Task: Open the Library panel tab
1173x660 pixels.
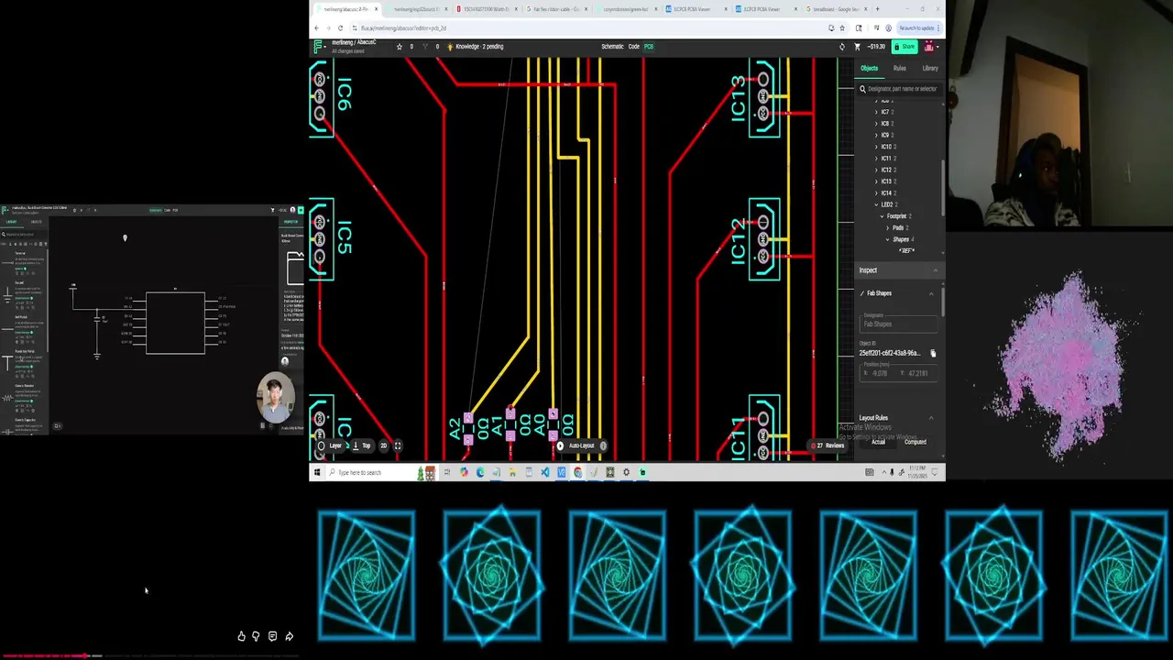Action: [930, 69]
